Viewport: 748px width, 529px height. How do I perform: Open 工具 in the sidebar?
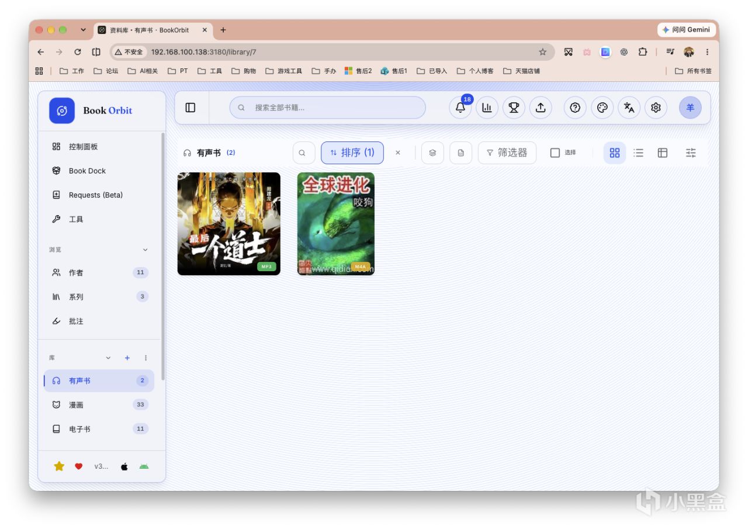(99, 219)
